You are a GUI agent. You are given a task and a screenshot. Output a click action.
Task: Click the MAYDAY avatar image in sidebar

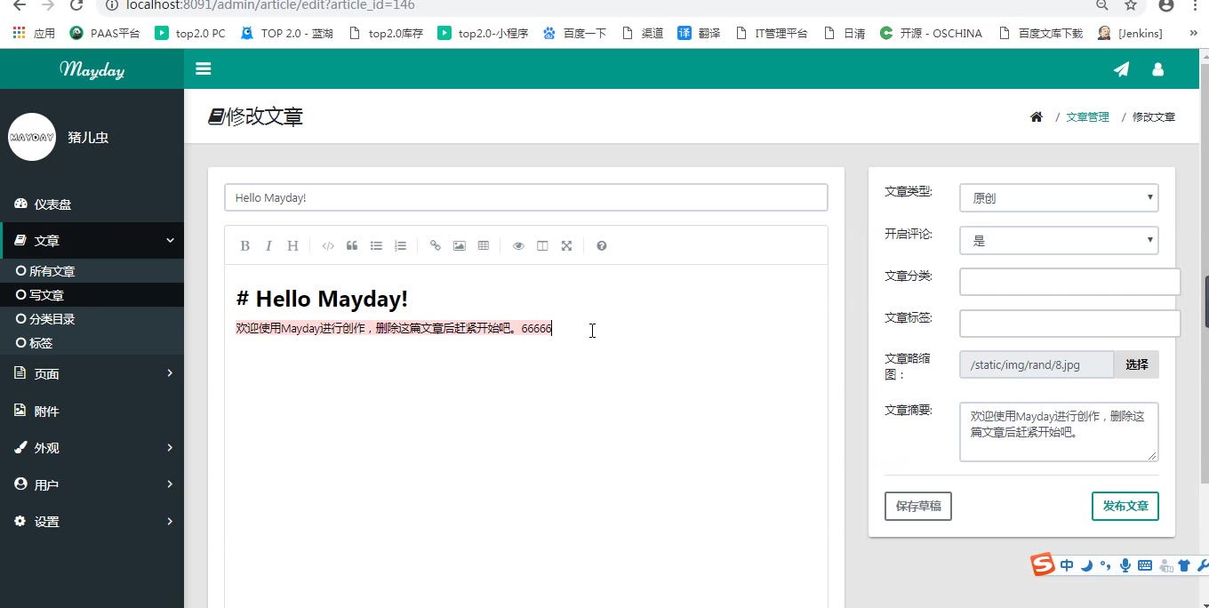tap(32, 137)
